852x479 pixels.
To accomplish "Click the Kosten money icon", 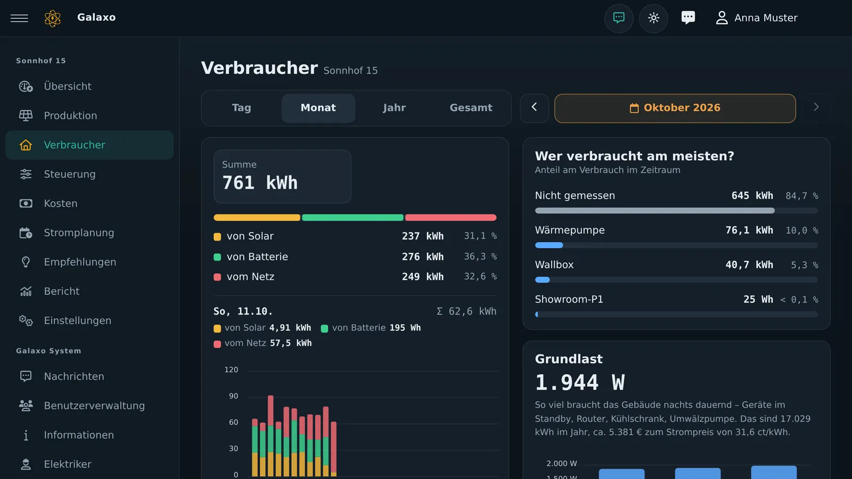I will tap(26, 203).
